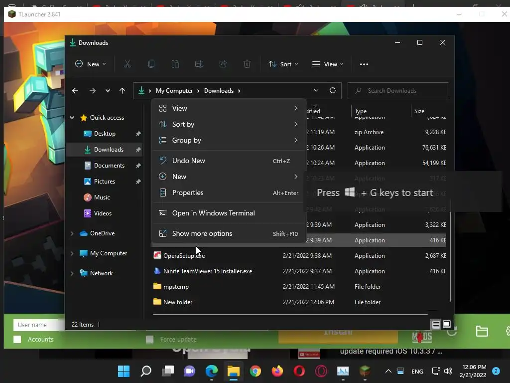The height and width of the screenshot is (383, 510).
Task: Click the File Explorer taskbar icon
Action: [x=233, y=371]
